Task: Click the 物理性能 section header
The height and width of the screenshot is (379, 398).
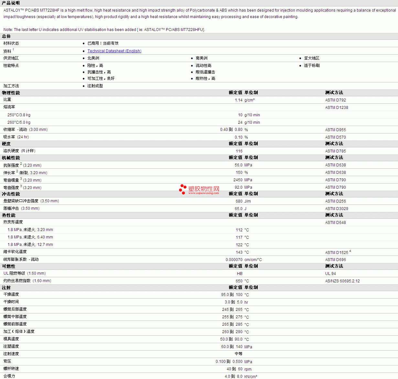Action: click(11, 93)
